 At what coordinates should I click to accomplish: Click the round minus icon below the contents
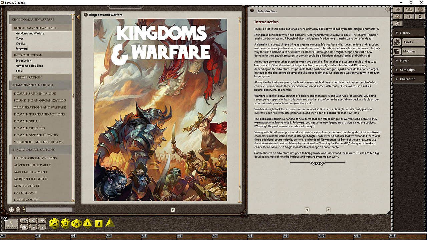click(x=18, y=210)
